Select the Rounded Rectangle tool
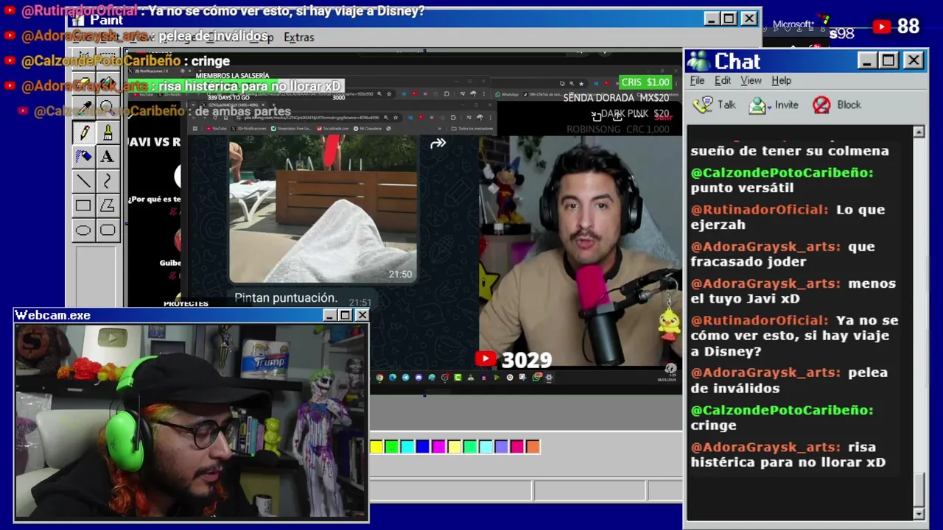Screen dimensions: 943x530 coord(108,230)
